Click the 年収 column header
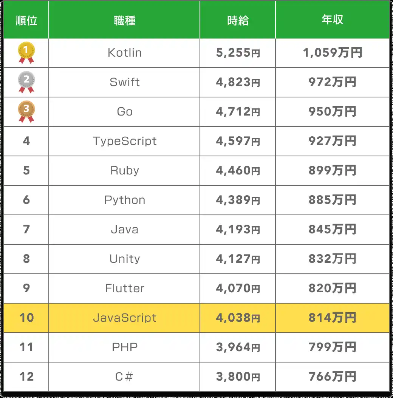393x398 pixels. click(x=332, y=20)
